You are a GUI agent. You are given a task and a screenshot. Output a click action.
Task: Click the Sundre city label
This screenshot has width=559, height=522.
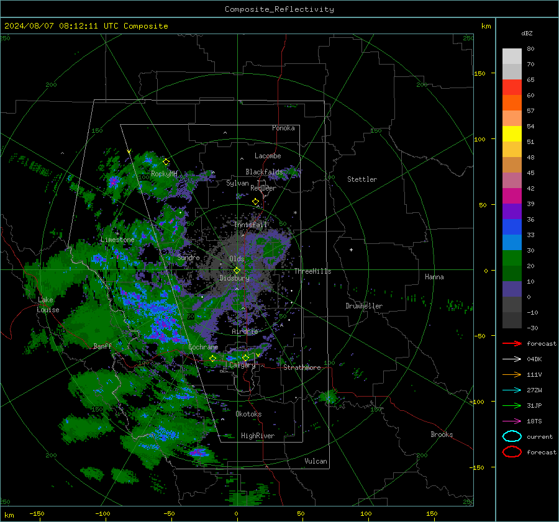[189, 257]
